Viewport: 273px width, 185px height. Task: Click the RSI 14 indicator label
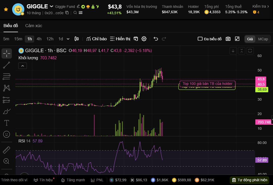click(x=24, y=141)
